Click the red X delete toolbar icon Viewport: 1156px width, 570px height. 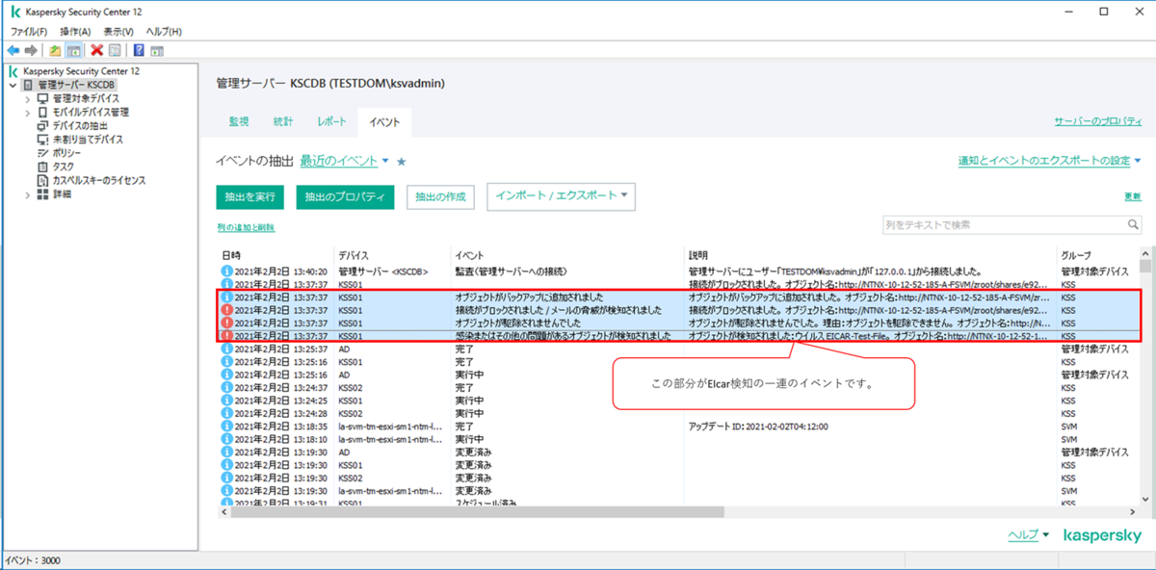click(x=96, y=50)
